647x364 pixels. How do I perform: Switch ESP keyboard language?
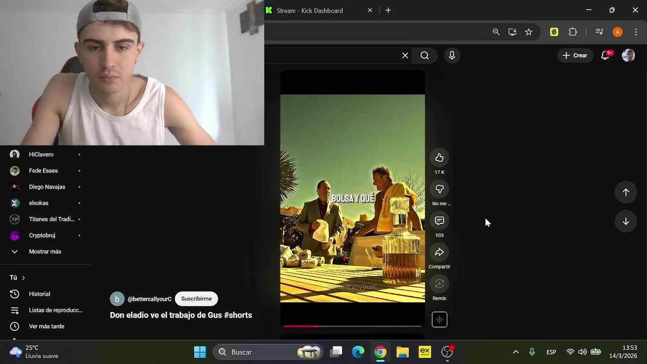pos(551,352)
